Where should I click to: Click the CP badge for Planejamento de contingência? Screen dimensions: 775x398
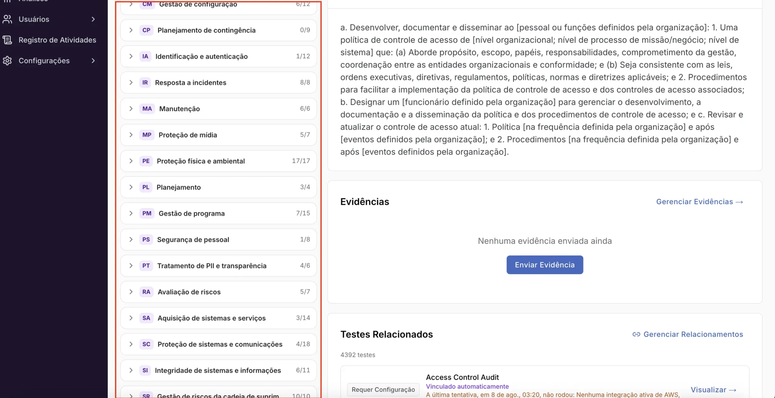click(146, 30)
